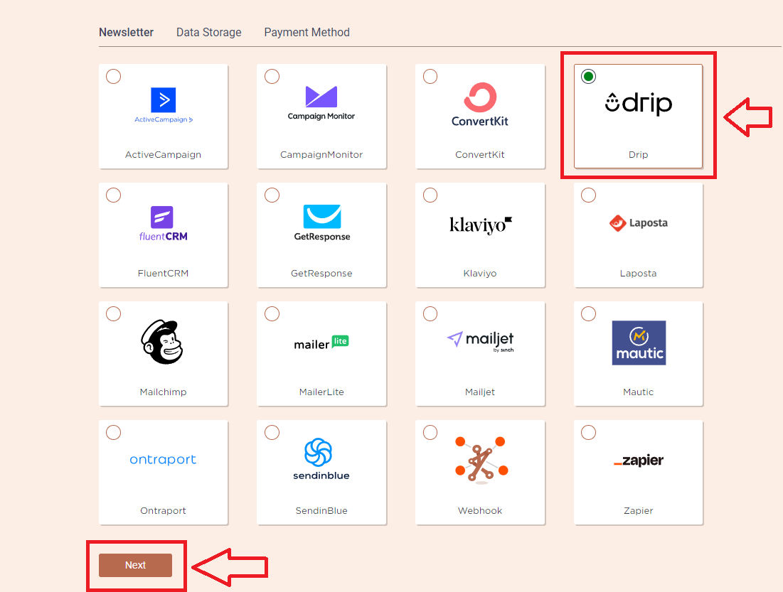Screen dimensions: 783x592
Task: Select the SendinBlue radio button
Action: coord(272,432)
